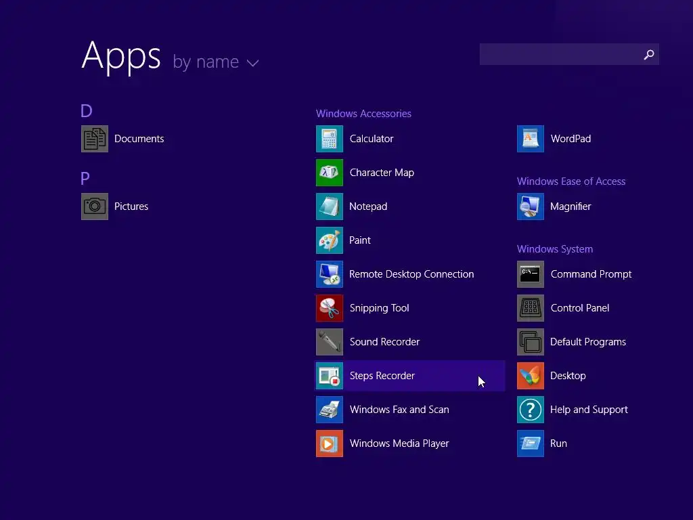The height and width of the screenshot is (520, 693).
Task: Click the 'Windows Fax and Scan' label
Action: coord(399,410)
